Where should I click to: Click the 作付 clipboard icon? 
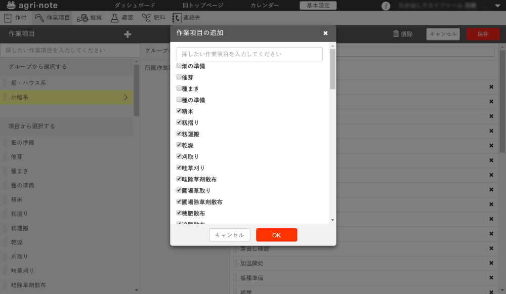point(8,18)
